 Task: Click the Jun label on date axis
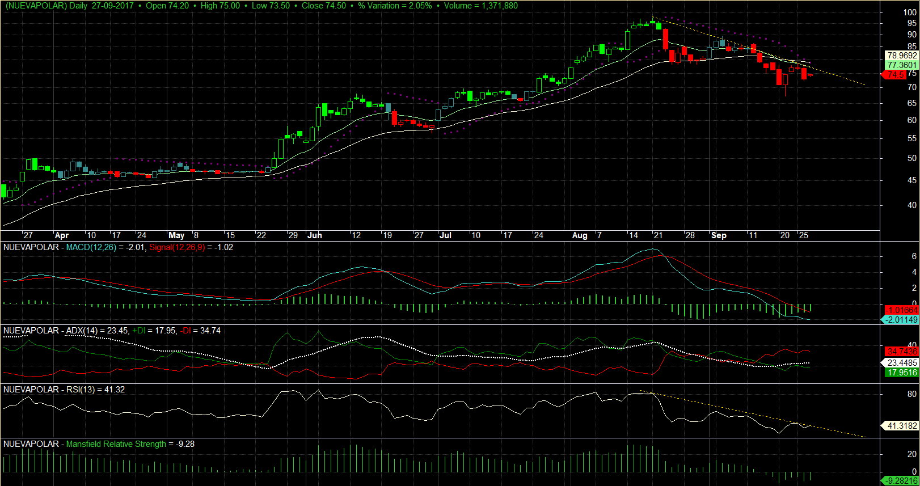pyautogui.click(x=314, y=235)
